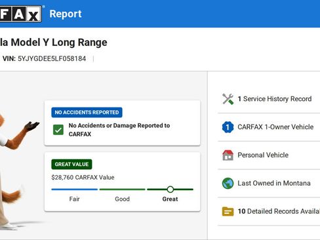
Task: Click the yellow folder Detailed Records icon
Action: pos(228,211)
